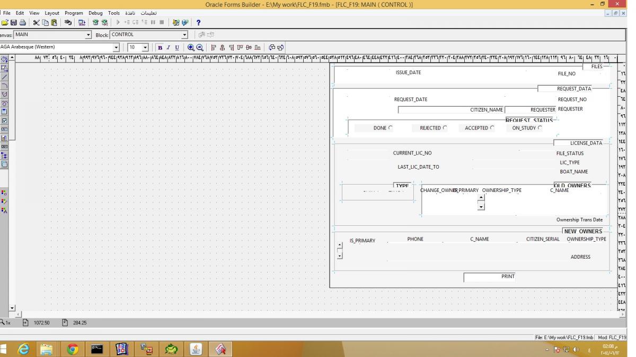Open the Canvas dropdown showing MAIN
Viewport: 636px width, 357px height.
[89, 35]
